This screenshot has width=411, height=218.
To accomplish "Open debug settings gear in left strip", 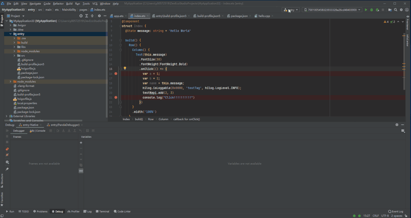I will [x=7, y=162].
